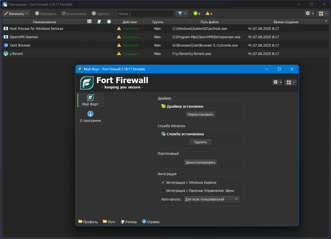
Task: Sort by the Наименование column header
Action: (x=44, y=22)
